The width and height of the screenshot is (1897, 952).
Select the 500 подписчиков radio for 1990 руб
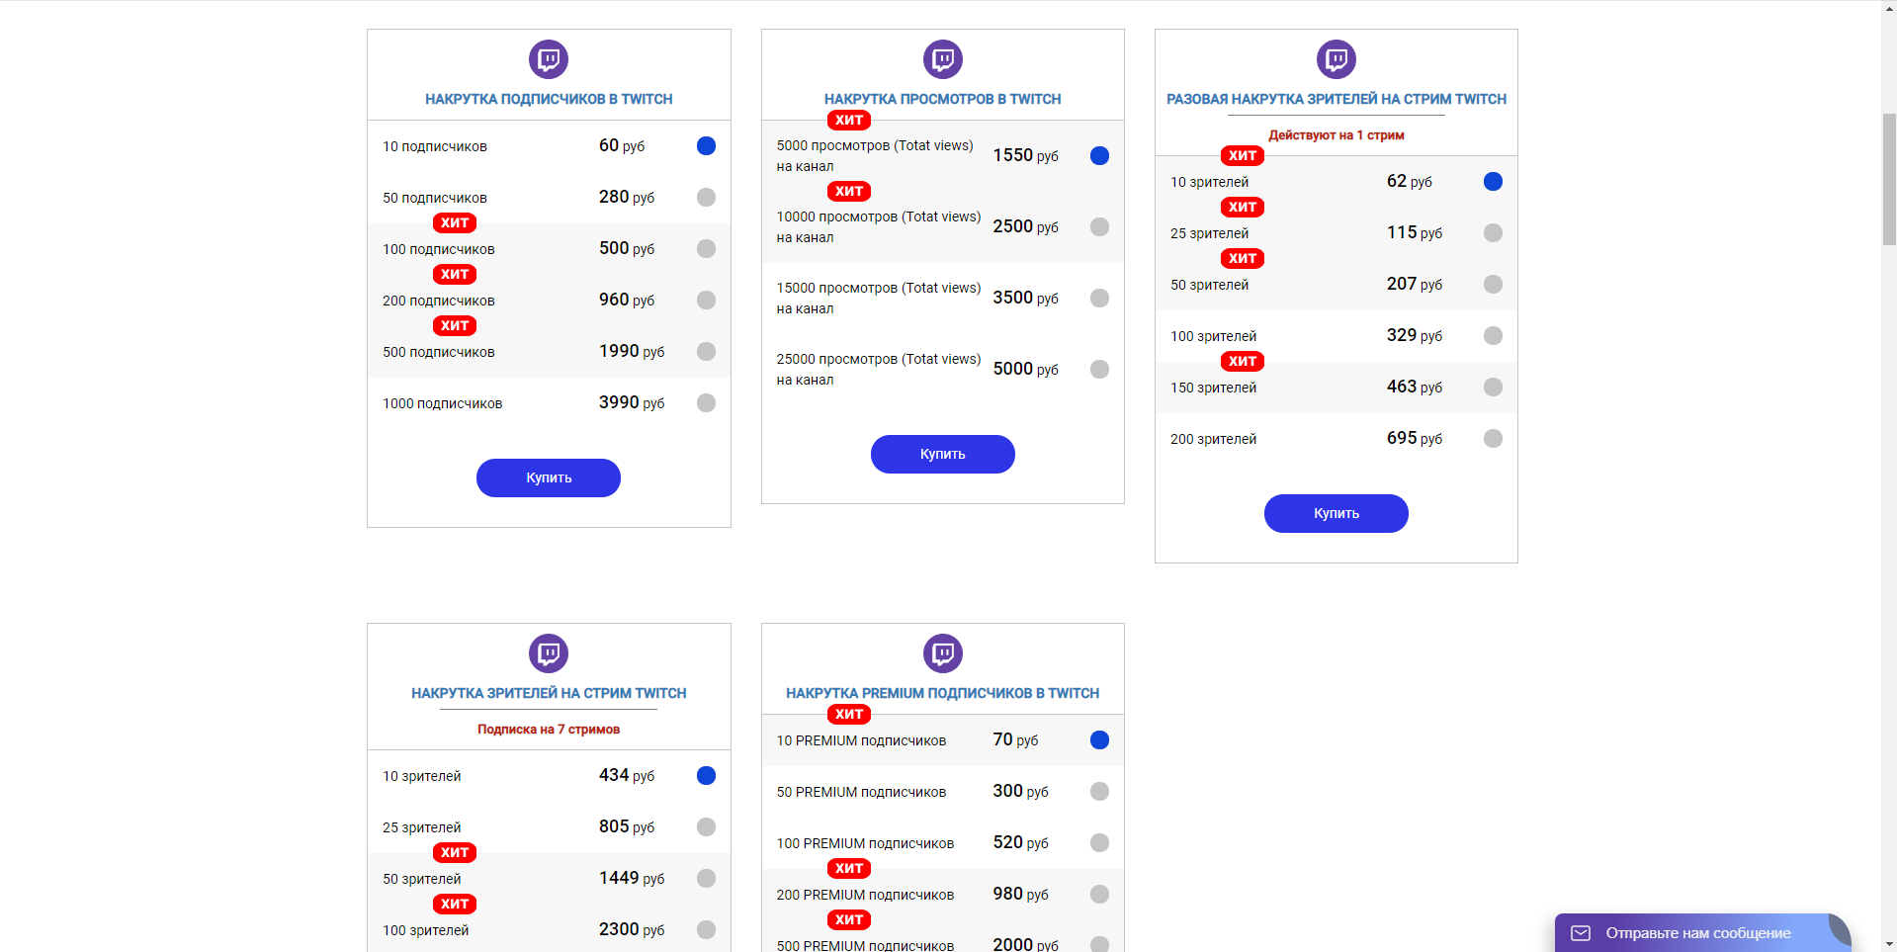pos(706,352)
